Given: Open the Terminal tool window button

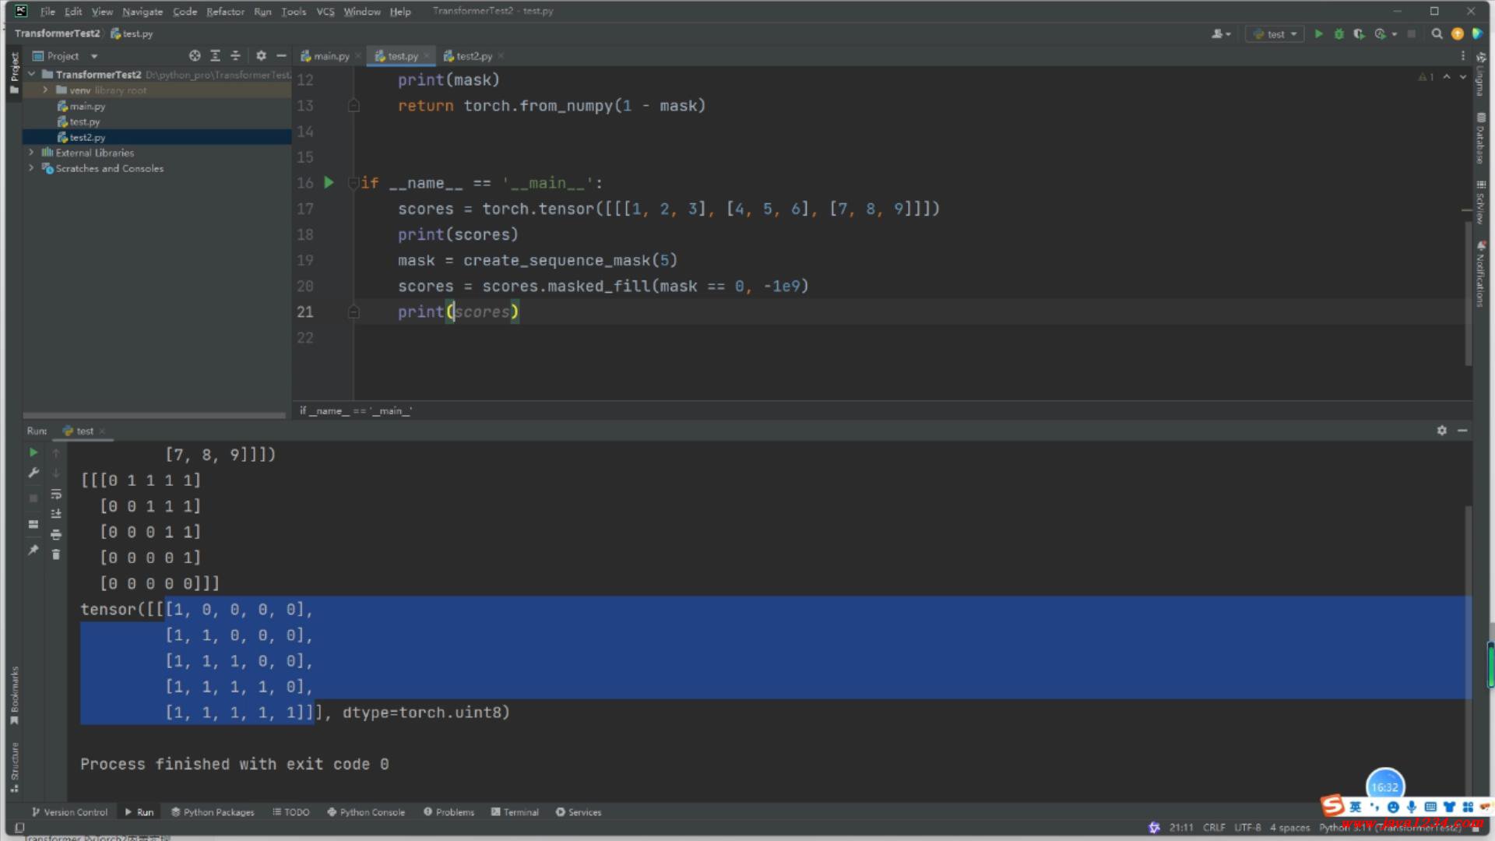Looking at the screenshot, I should point(515,812).
